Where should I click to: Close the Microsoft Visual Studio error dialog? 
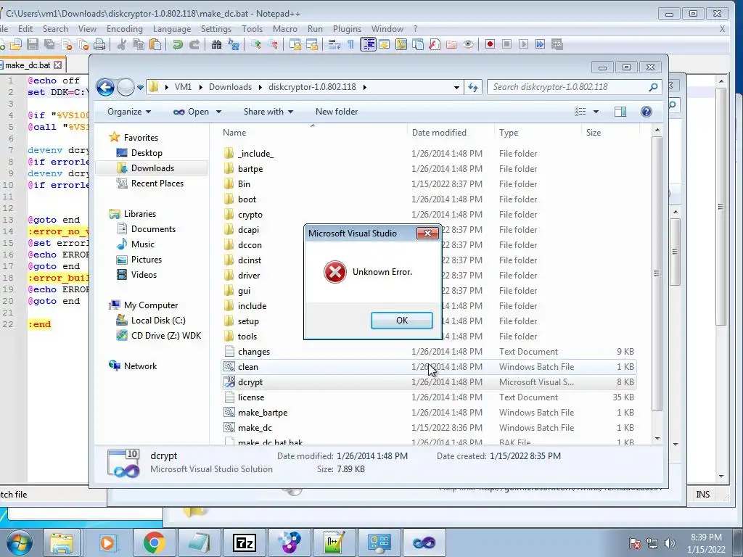427,233
